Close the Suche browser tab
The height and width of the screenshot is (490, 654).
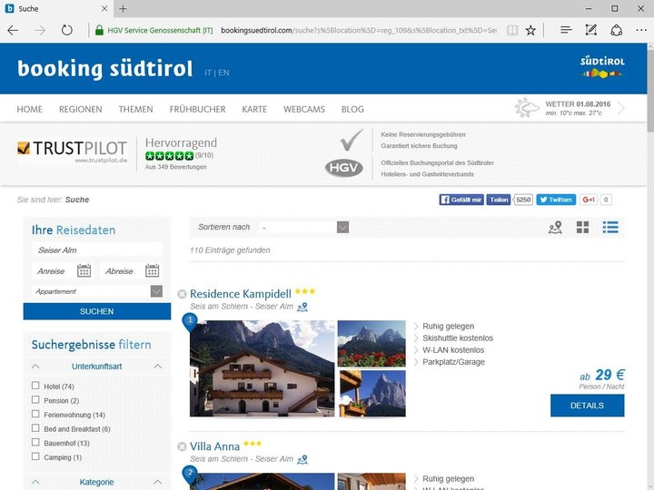(104, 8)
